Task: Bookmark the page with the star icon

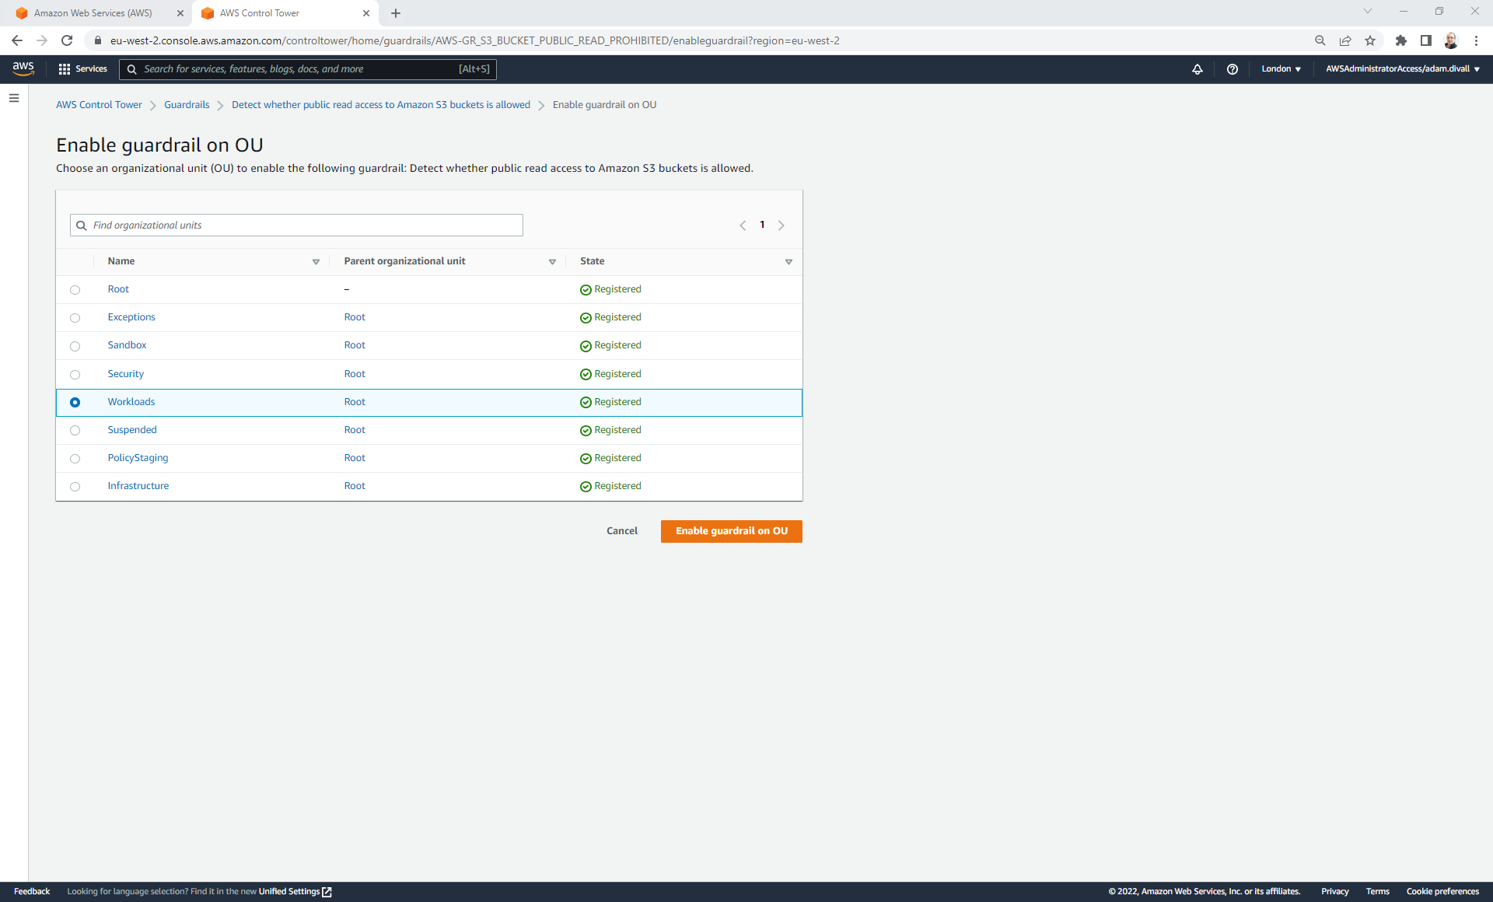Action: point(1370,40)
